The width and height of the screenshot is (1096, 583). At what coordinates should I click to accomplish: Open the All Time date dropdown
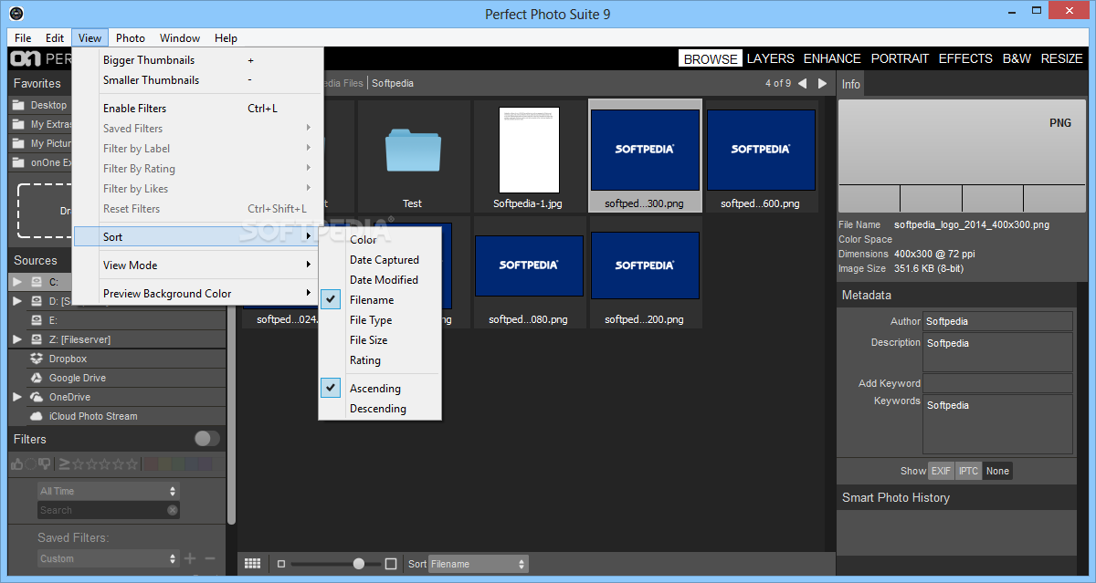tap(108, 491)
